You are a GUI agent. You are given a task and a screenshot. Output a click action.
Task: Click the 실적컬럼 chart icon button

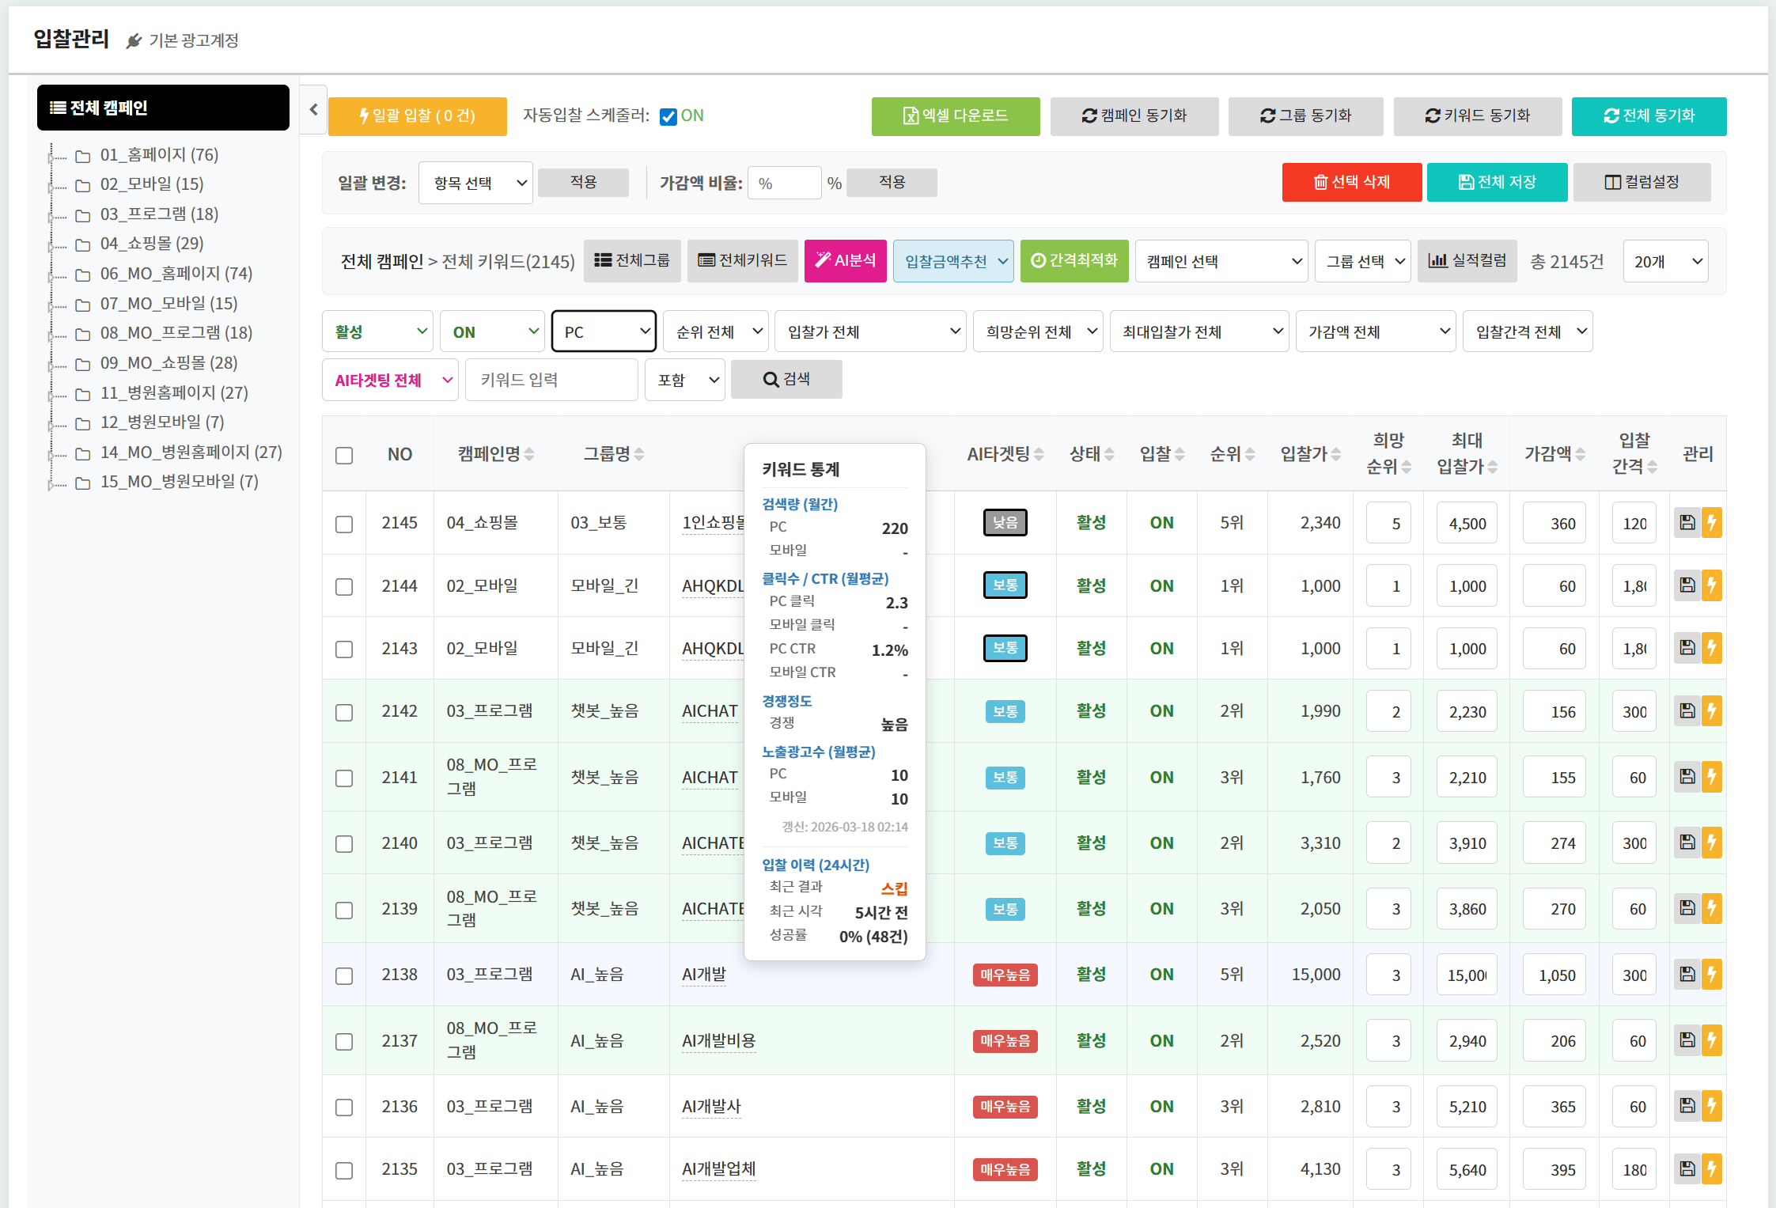1467,261
